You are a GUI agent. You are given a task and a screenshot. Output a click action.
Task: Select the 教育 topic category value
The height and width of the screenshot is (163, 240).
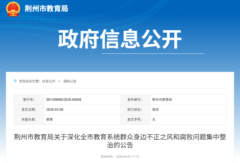point(49,119)
